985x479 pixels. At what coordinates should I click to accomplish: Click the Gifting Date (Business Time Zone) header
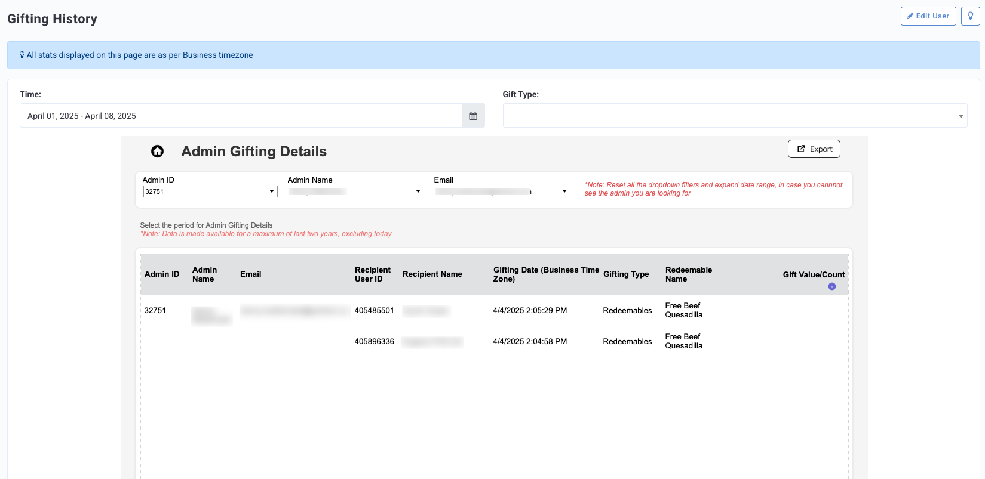(546, 274)
